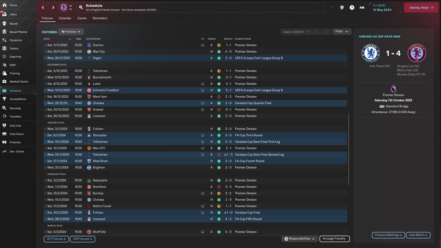Click the pencil edit icon in the top bar
This screenshot has height=248, width=441.
coord(332,7)
